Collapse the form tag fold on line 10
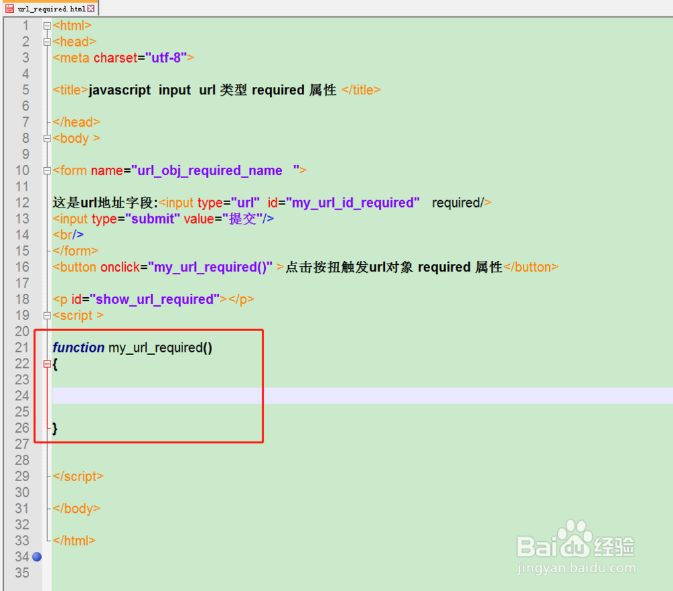This screenshot has width=673, height=591. pyautogui.click(x=47, y=171)
